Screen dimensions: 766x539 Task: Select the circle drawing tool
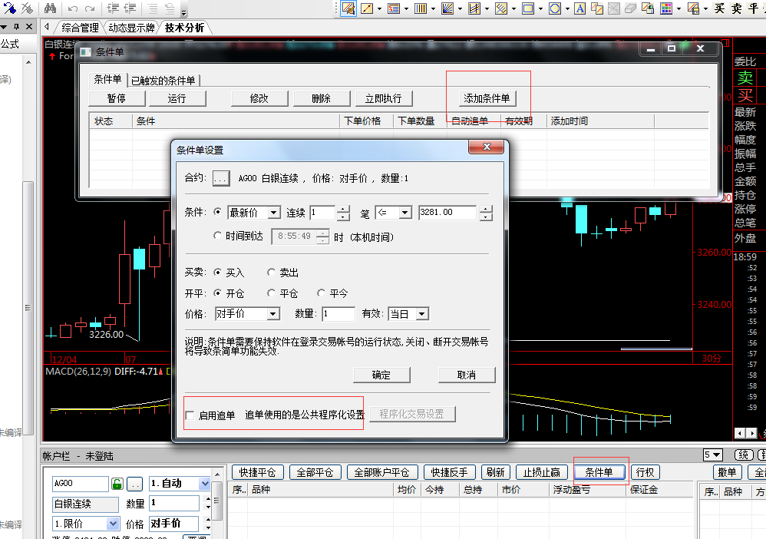coord(553,8)
